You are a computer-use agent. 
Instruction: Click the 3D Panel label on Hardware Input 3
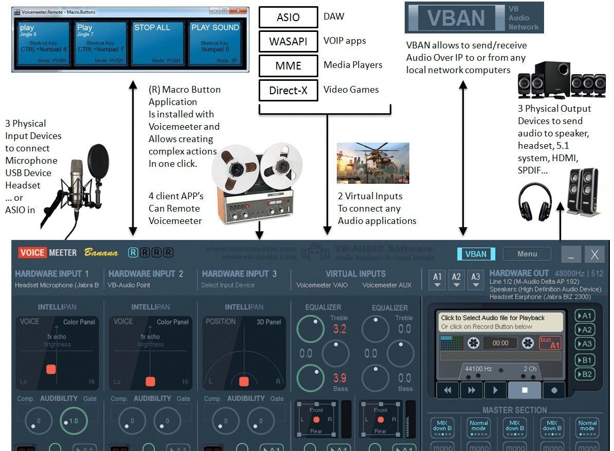[x=268, y=322]
